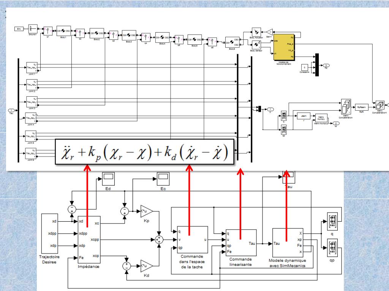Select the Constant4 block
The height and width of the screenshot is (291, 389).
point(305,67)
